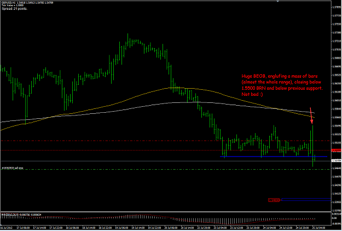This screenshot has width=342, height=231.
Task: Click the red price label on the price axis
Action: 336,151
